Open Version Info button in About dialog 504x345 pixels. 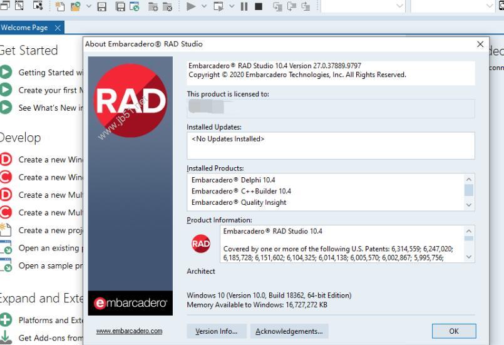click(x=217, y=331)
